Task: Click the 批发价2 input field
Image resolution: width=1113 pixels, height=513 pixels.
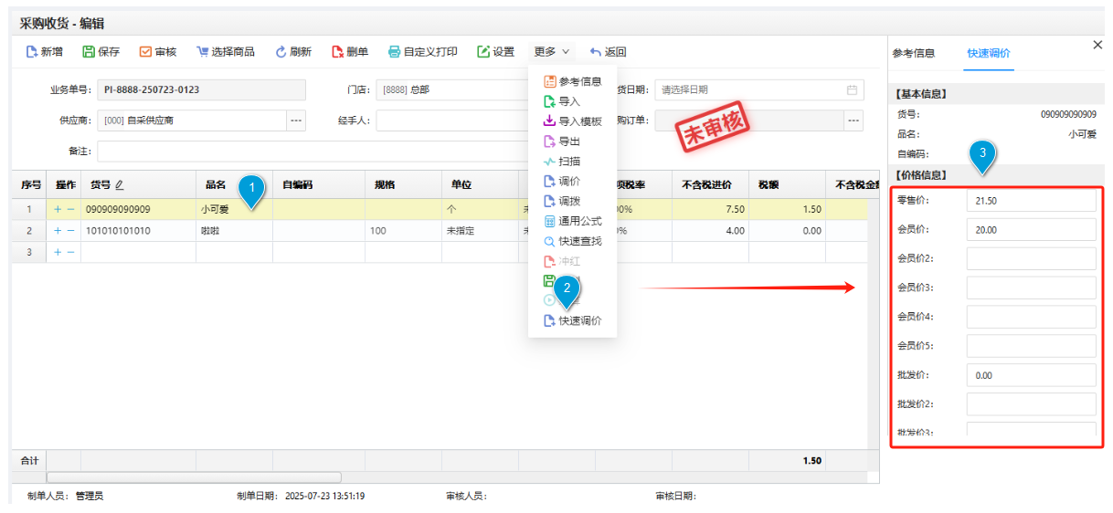Action: pos(1031,404)
